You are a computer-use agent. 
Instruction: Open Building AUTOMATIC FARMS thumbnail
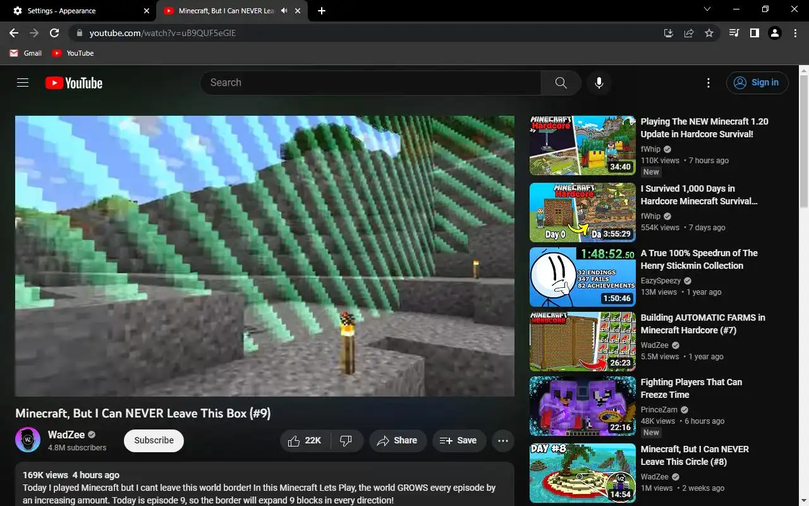click(x=583, y=342)
